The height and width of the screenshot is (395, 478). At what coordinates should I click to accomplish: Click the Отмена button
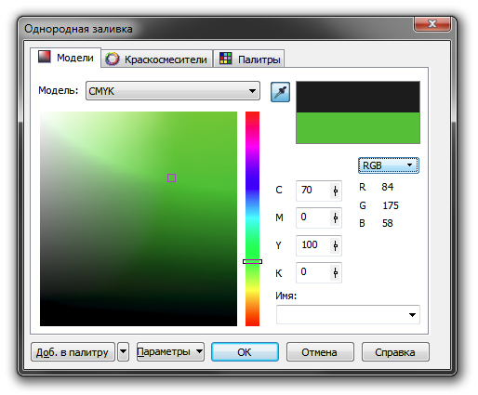click(320, 351)
